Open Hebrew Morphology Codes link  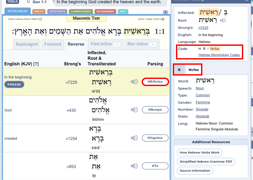pos(219,55)
